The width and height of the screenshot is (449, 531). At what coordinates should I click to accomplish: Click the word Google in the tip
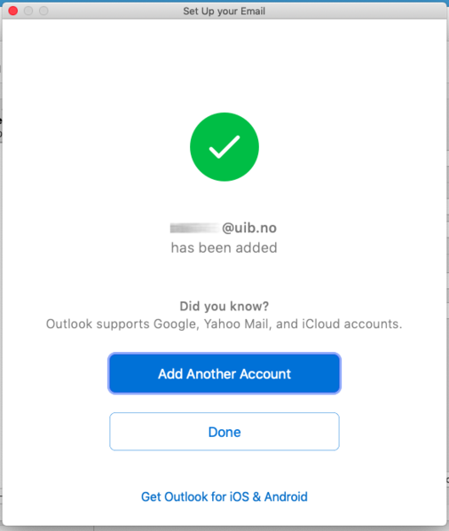175,324
